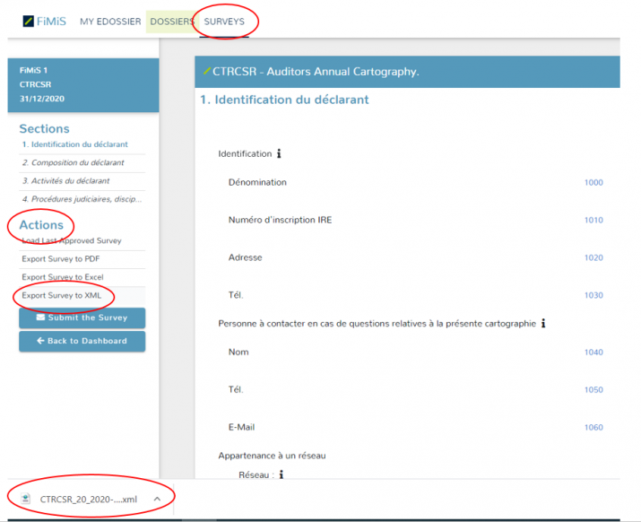The width and height of the screenshot is (641, 522).
Task: Click field code 1000 for Dénomination
Action: pos(593,182)
